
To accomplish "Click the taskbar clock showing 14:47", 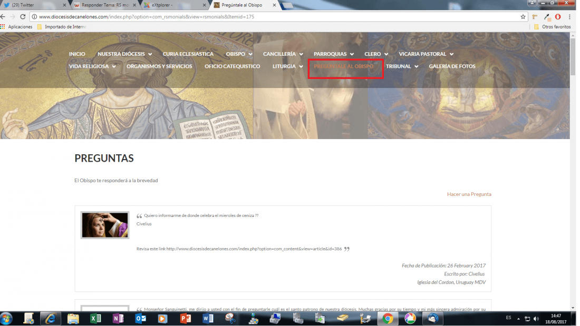I will 556,319.
